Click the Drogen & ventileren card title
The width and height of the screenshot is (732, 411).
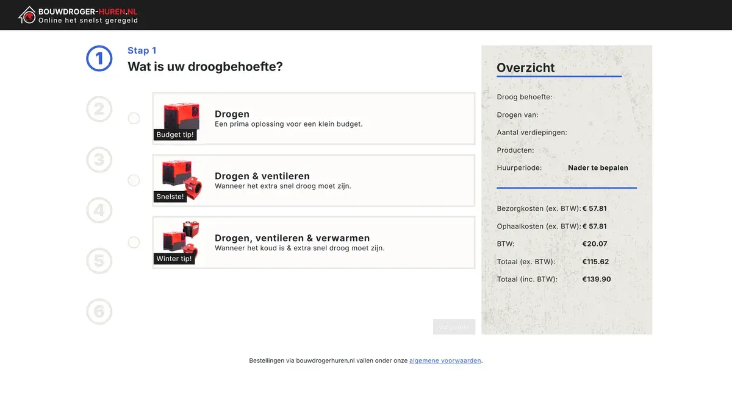click(262, 176)
